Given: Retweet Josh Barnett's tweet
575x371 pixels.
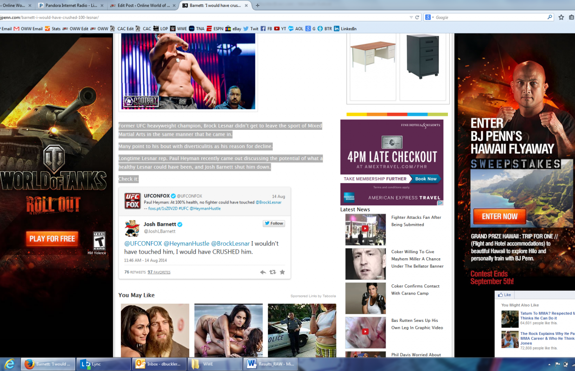Looking at the screenshot, I should pyautogui.click(x=273, y=272).
